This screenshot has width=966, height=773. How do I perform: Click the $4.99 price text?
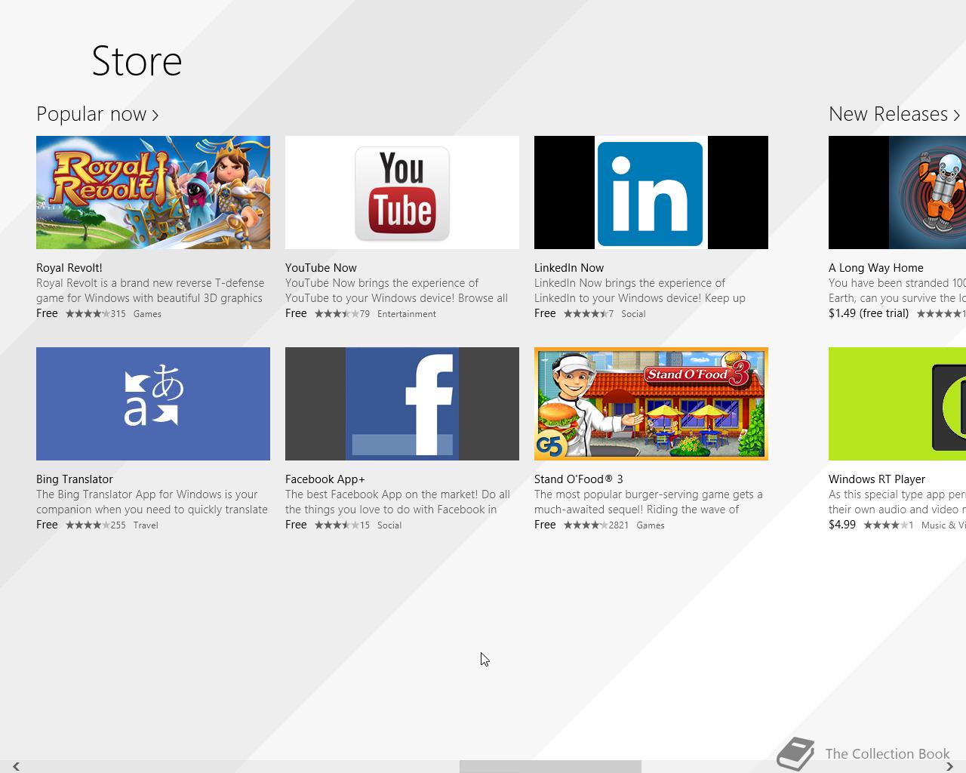coord(842,525)
